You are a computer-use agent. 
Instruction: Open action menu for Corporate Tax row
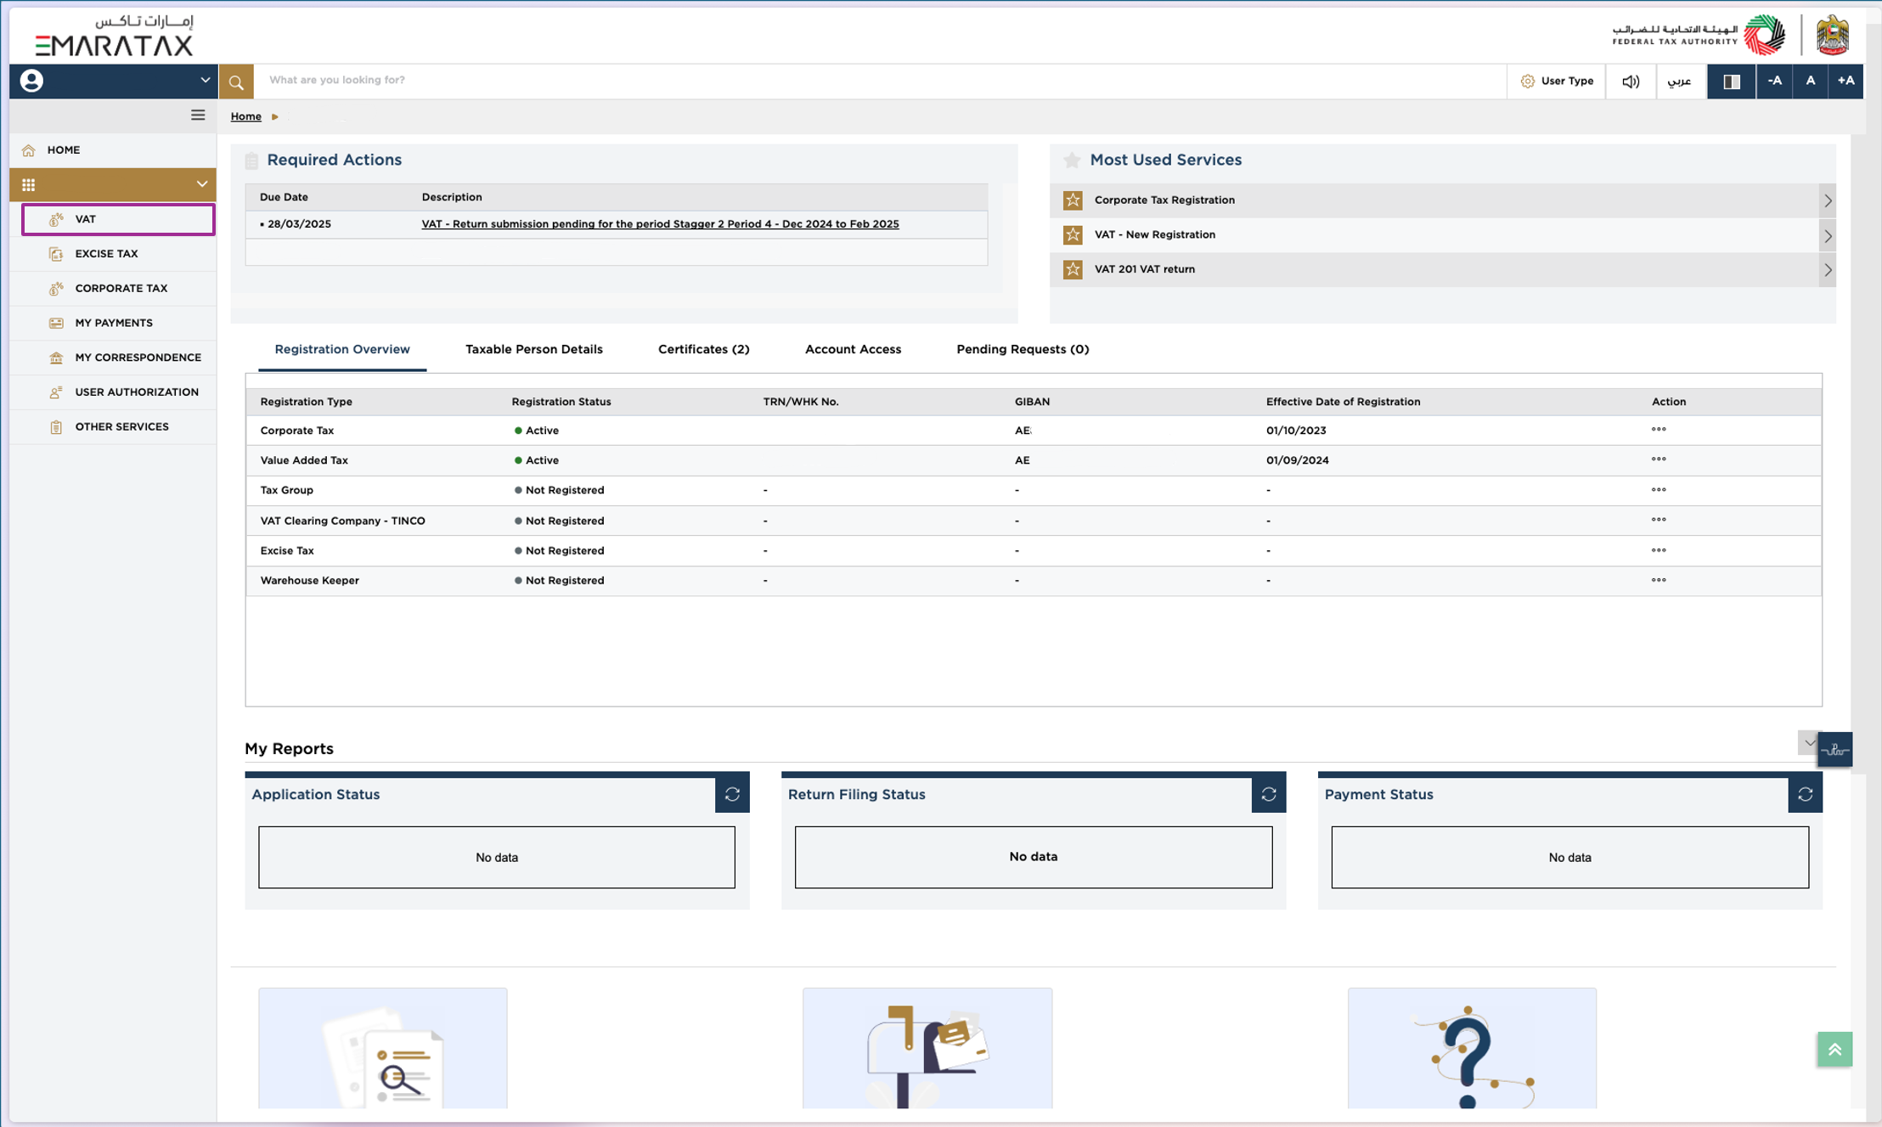(1658, 430)
